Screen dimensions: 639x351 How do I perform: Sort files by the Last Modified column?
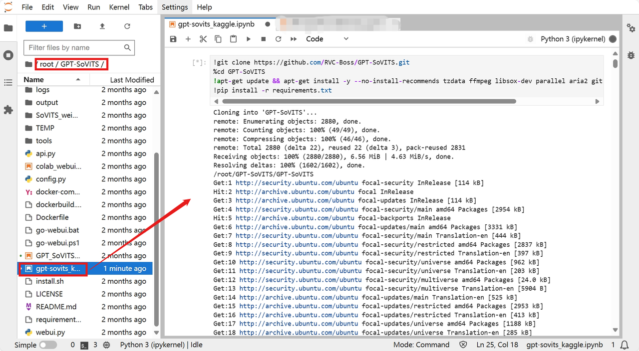pyautogui.click(x=132, y=80)
